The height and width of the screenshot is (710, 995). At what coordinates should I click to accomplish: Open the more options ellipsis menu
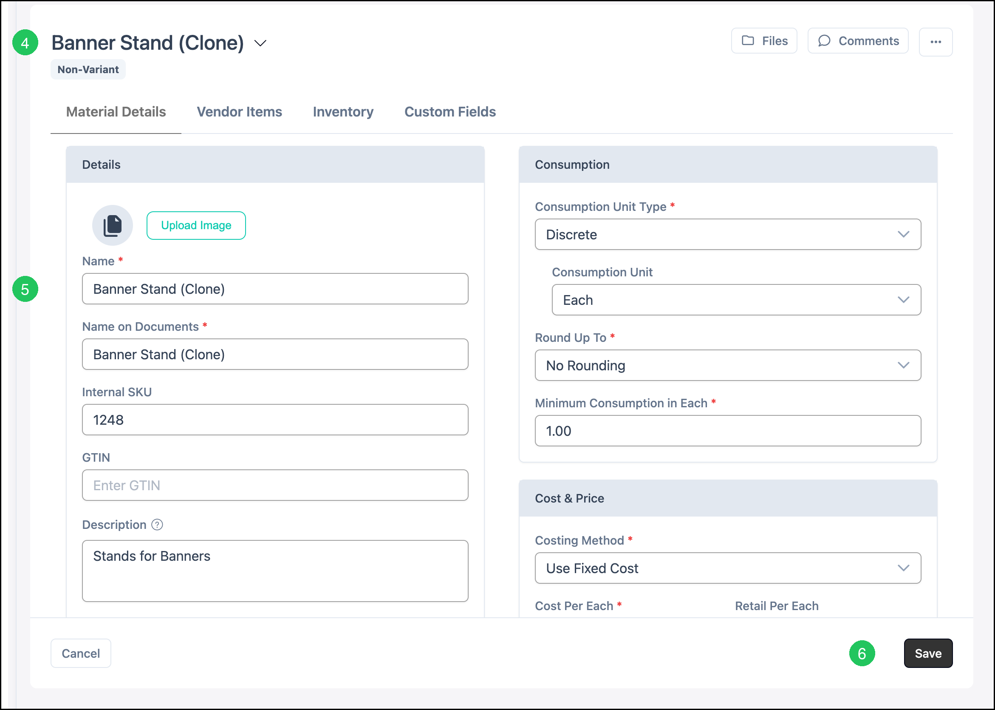click(936, 42)
